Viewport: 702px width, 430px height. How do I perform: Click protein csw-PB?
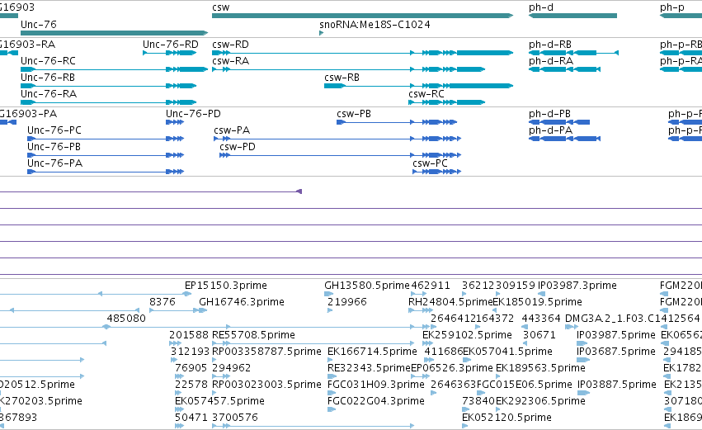click(x=397, y=122)
